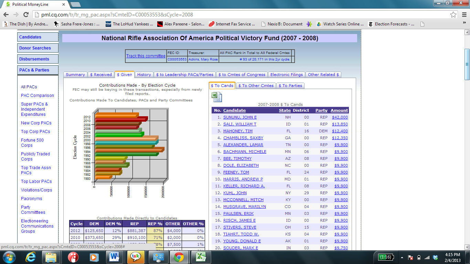Open Fortune 500 Corps link

pos(32,143)
